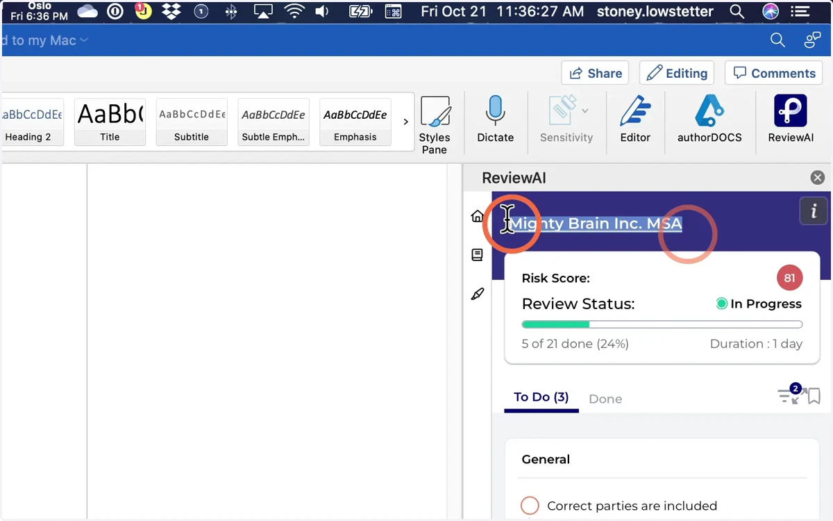Start Dictate microphone
The width and height of the screenshot is (833, 521).
click(x=495, y=119)
